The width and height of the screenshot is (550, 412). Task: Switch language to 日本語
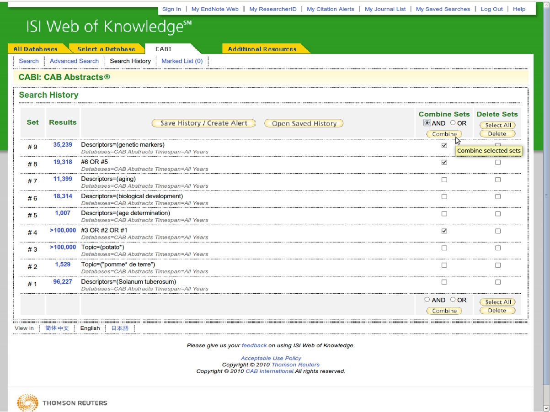pyautogui.click(x=120, y=328)
